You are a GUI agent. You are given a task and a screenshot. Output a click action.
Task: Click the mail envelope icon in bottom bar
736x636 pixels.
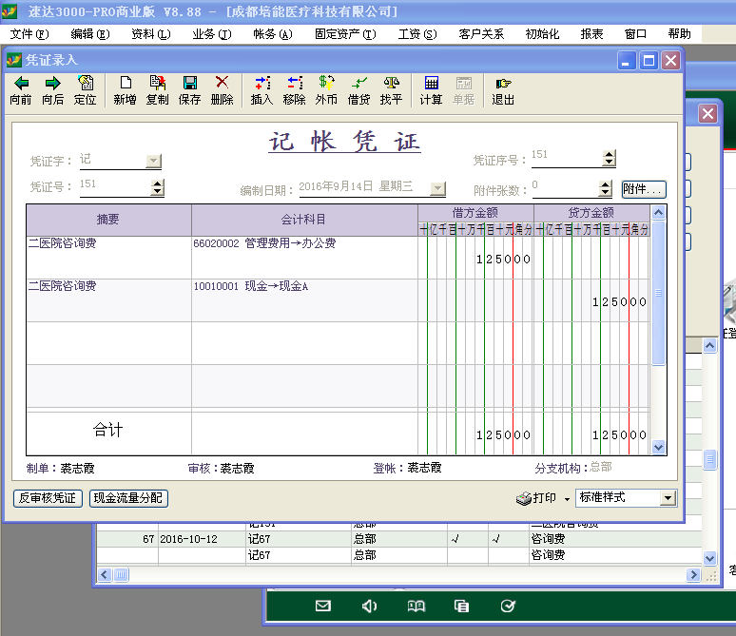(323, 606)
